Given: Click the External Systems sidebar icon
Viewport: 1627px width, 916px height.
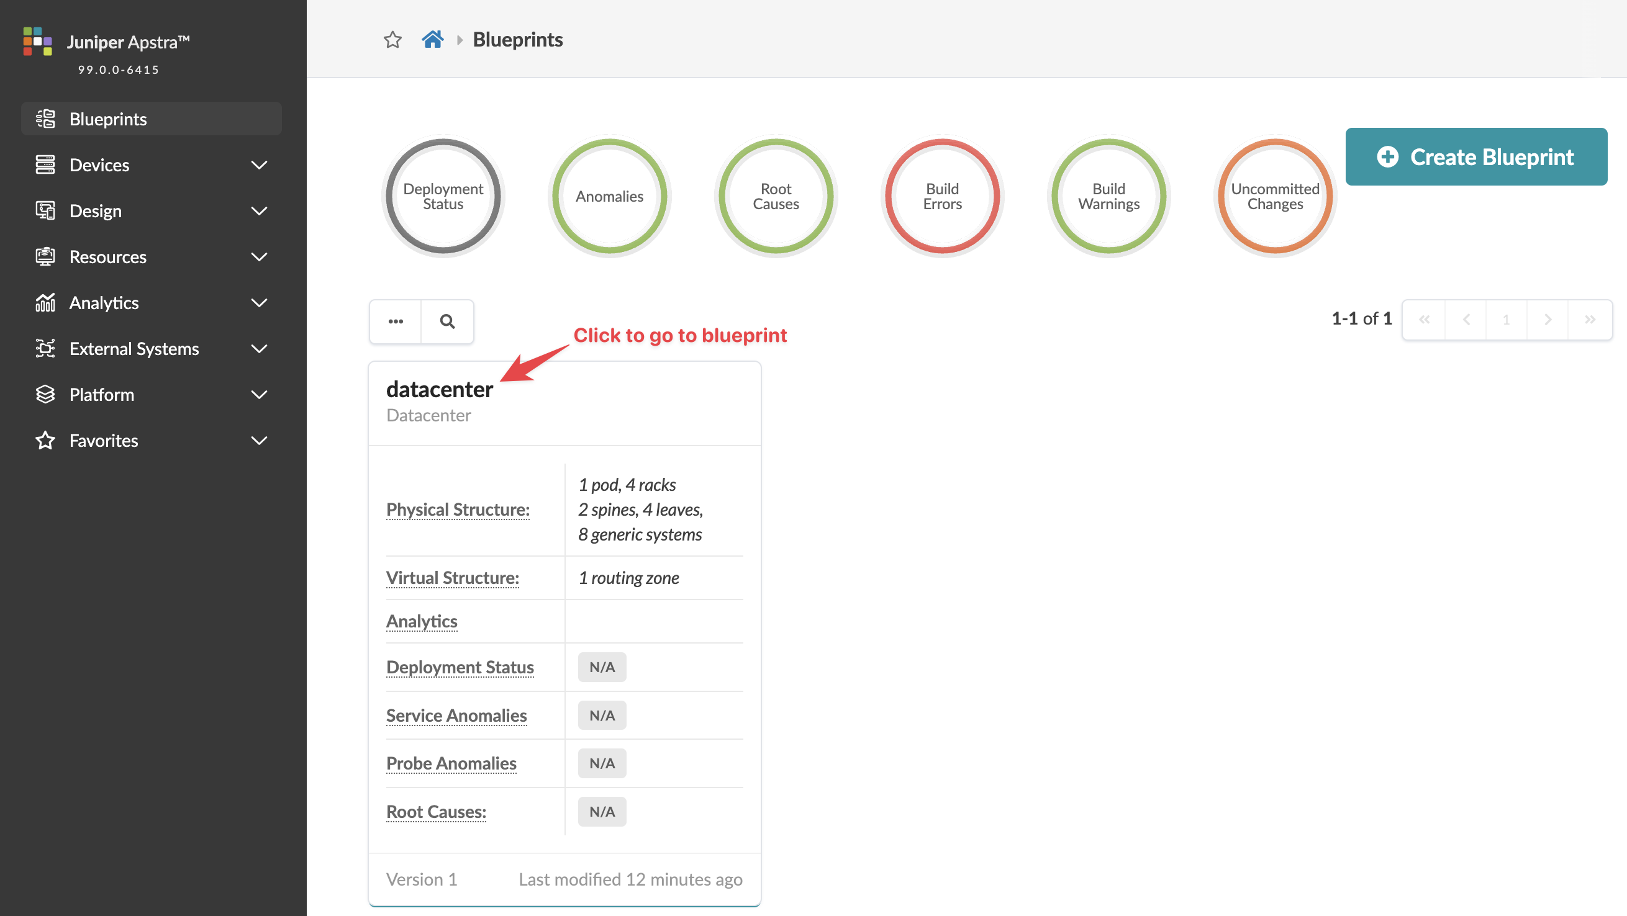Looking at the screenshot, I should (x=45, y=349).
